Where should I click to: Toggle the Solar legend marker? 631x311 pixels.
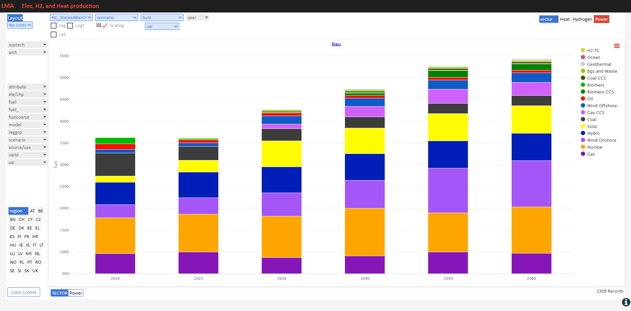point(583,126)
